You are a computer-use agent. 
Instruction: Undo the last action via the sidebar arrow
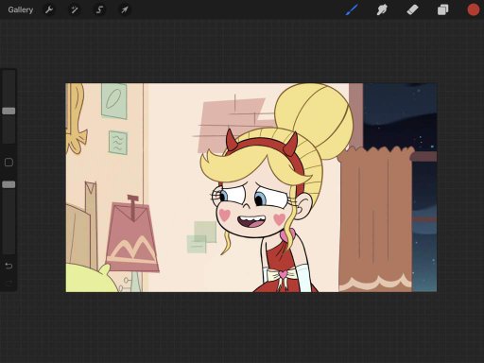[x=9, y=266]
